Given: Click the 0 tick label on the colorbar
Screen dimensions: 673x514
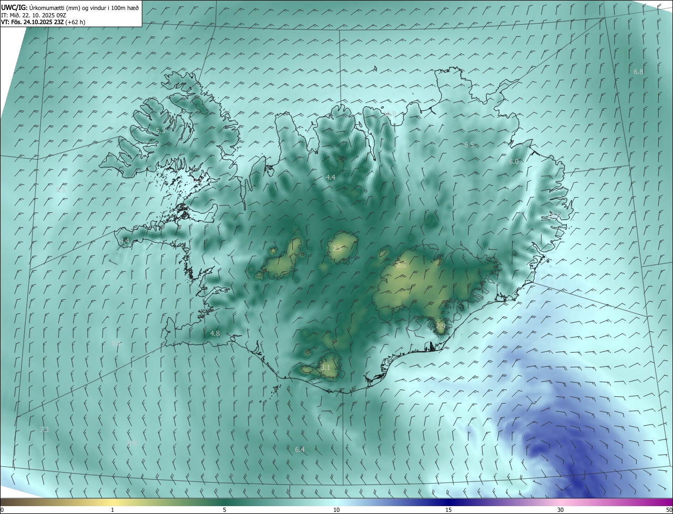Looking at the screenshot, I should click(2, 510).
